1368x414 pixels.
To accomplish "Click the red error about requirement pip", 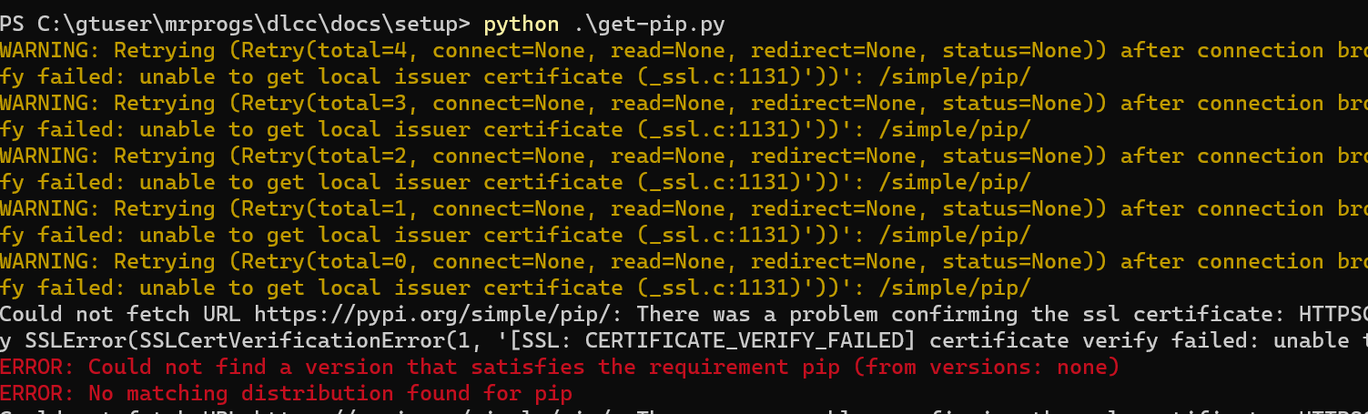I will (x=560, y=368).
